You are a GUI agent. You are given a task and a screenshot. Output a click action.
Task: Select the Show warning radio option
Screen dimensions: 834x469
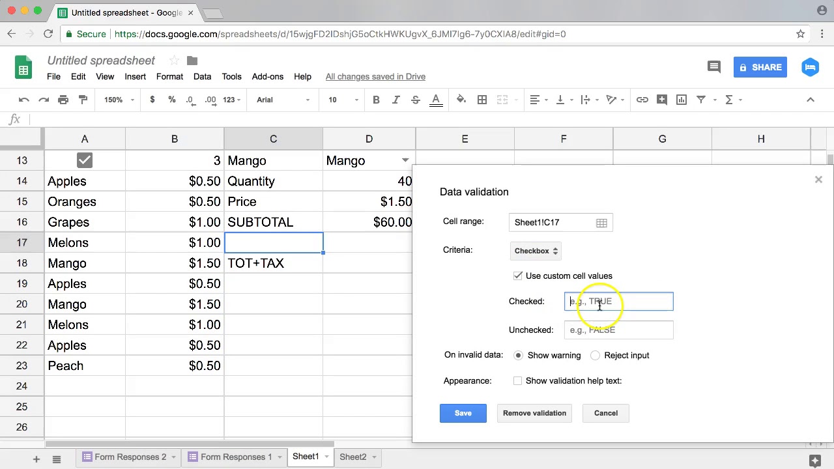518,355
